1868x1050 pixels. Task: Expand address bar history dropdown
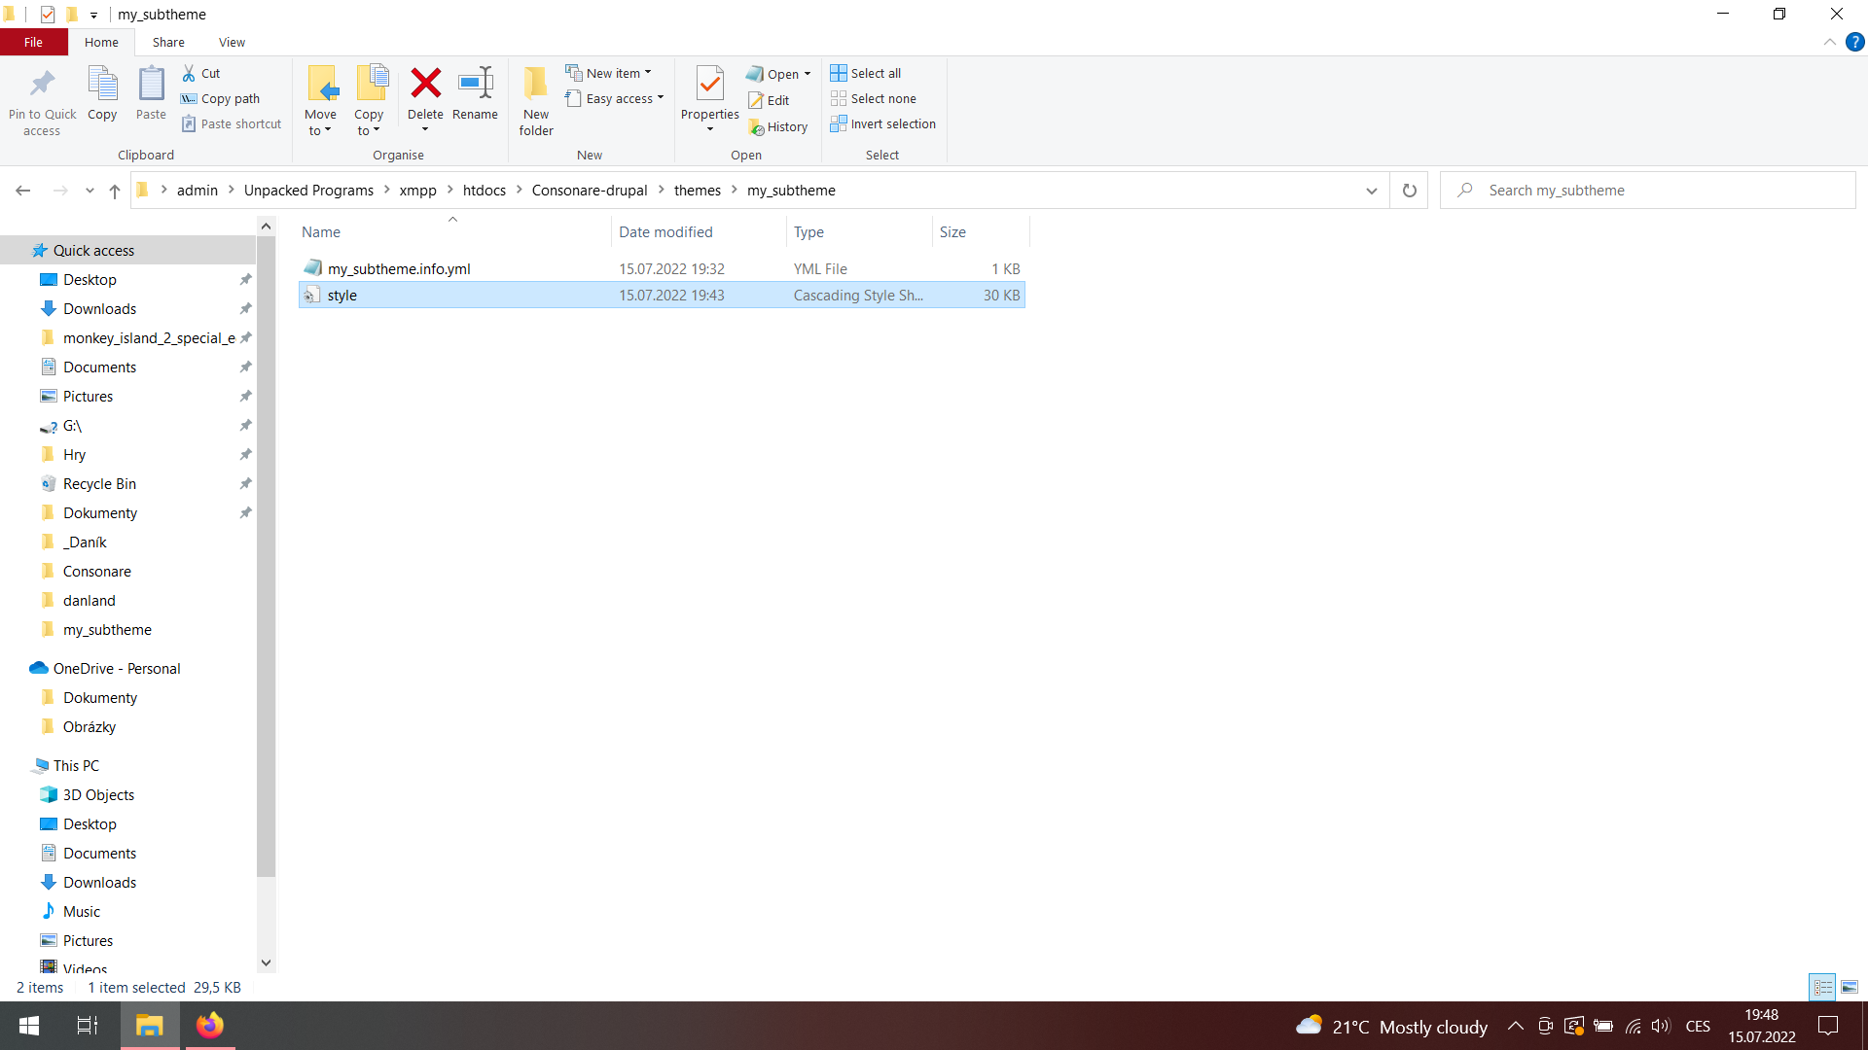pos(1372,191)
